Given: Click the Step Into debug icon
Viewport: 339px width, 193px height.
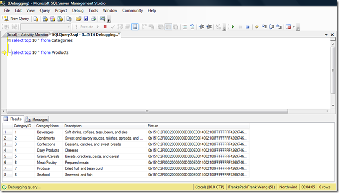Looking at the screenshot, I should tap(264, 27).
